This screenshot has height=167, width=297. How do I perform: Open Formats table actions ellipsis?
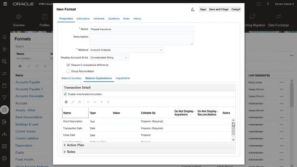[291, 55]
